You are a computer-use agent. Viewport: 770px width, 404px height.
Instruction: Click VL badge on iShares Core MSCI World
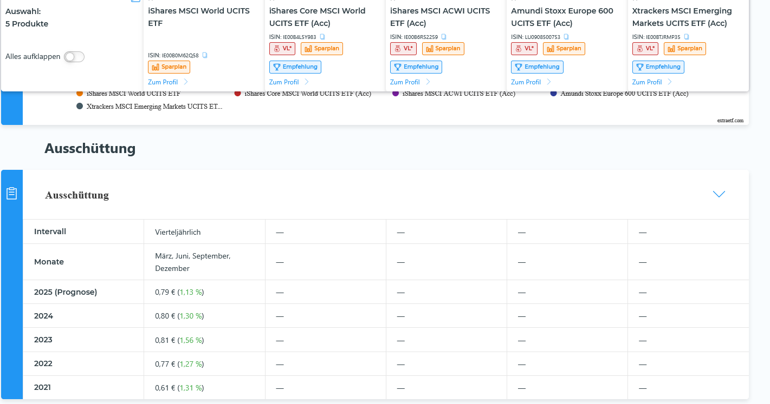[x=282, y=49]
